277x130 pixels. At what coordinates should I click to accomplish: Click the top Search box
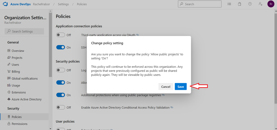(200, 4)
